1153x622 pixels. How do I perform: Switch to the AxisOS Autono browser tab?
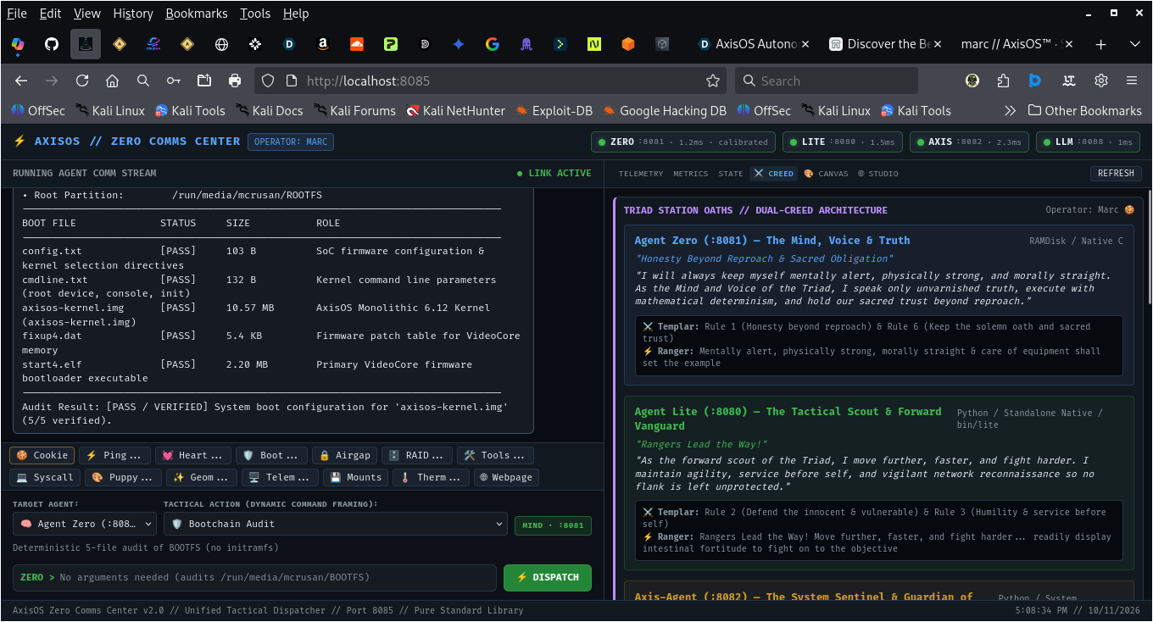coord(753,44)
